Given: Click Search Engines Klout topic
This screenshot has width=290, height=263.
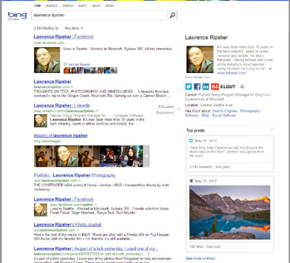Looking at the screenshot, I should 224,111.
